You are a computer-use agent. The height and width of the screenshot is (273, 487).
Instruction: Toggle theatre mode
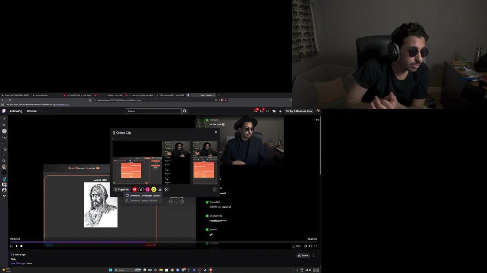[310, 246]
